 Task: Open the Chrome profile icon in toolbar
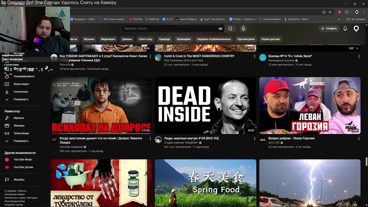[357, 12]
